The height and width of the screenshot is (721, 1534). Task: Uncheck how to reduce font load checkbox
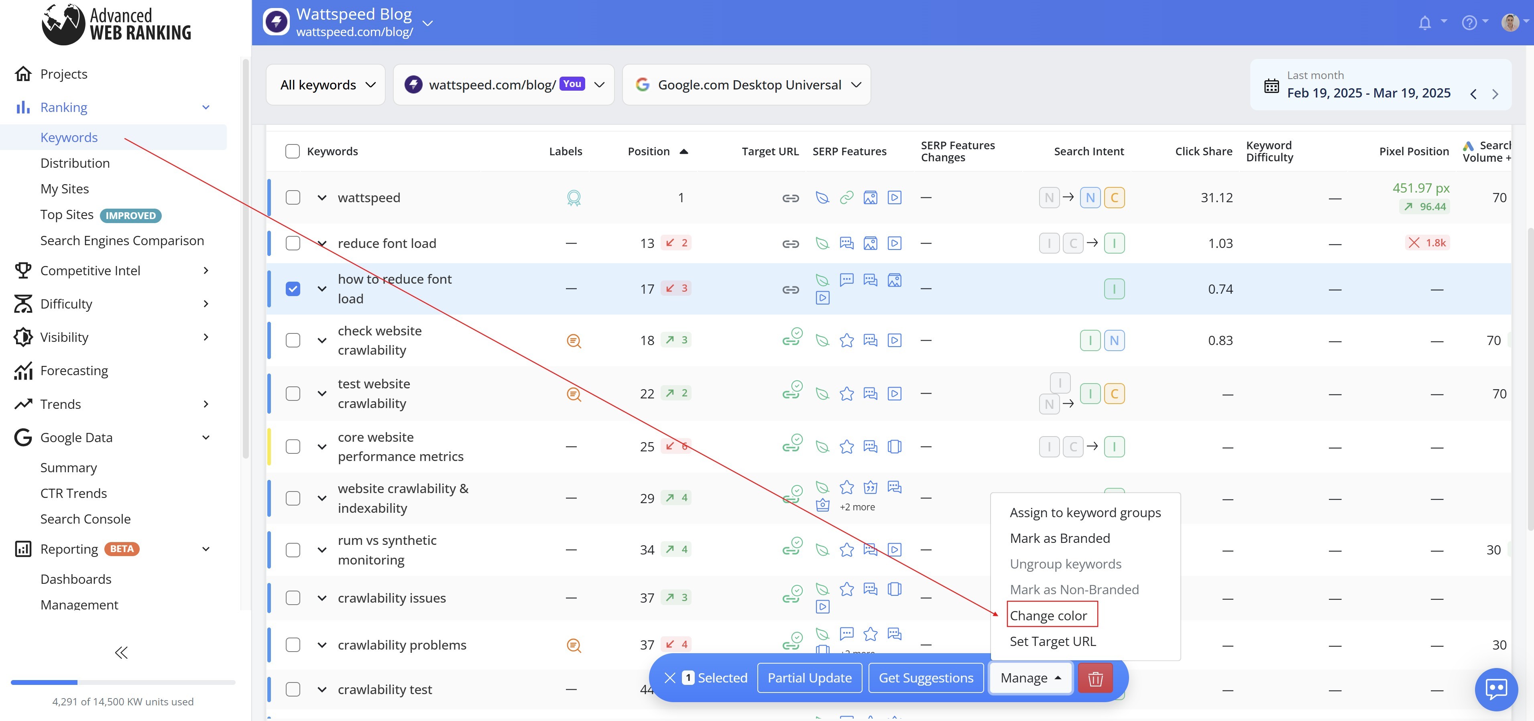pyautogui.click(x=292, y=289)
